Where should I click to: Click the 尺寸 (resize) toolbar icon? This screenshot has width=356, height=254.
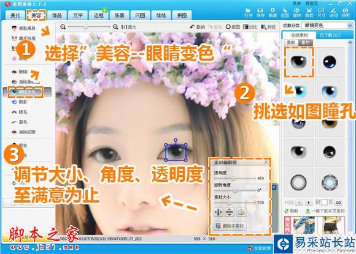[x=321, y=13]
